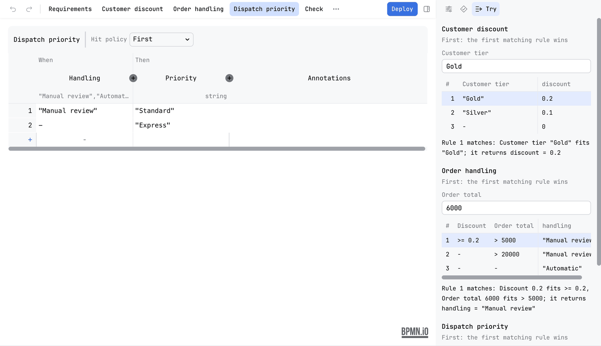Switch to Order handling tab

[x=198, y=9]
